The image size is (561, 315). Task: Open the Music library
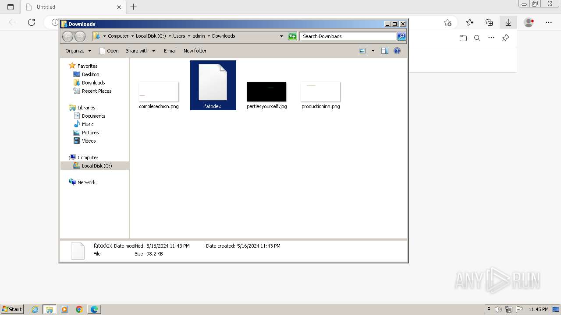pos(88,124)
